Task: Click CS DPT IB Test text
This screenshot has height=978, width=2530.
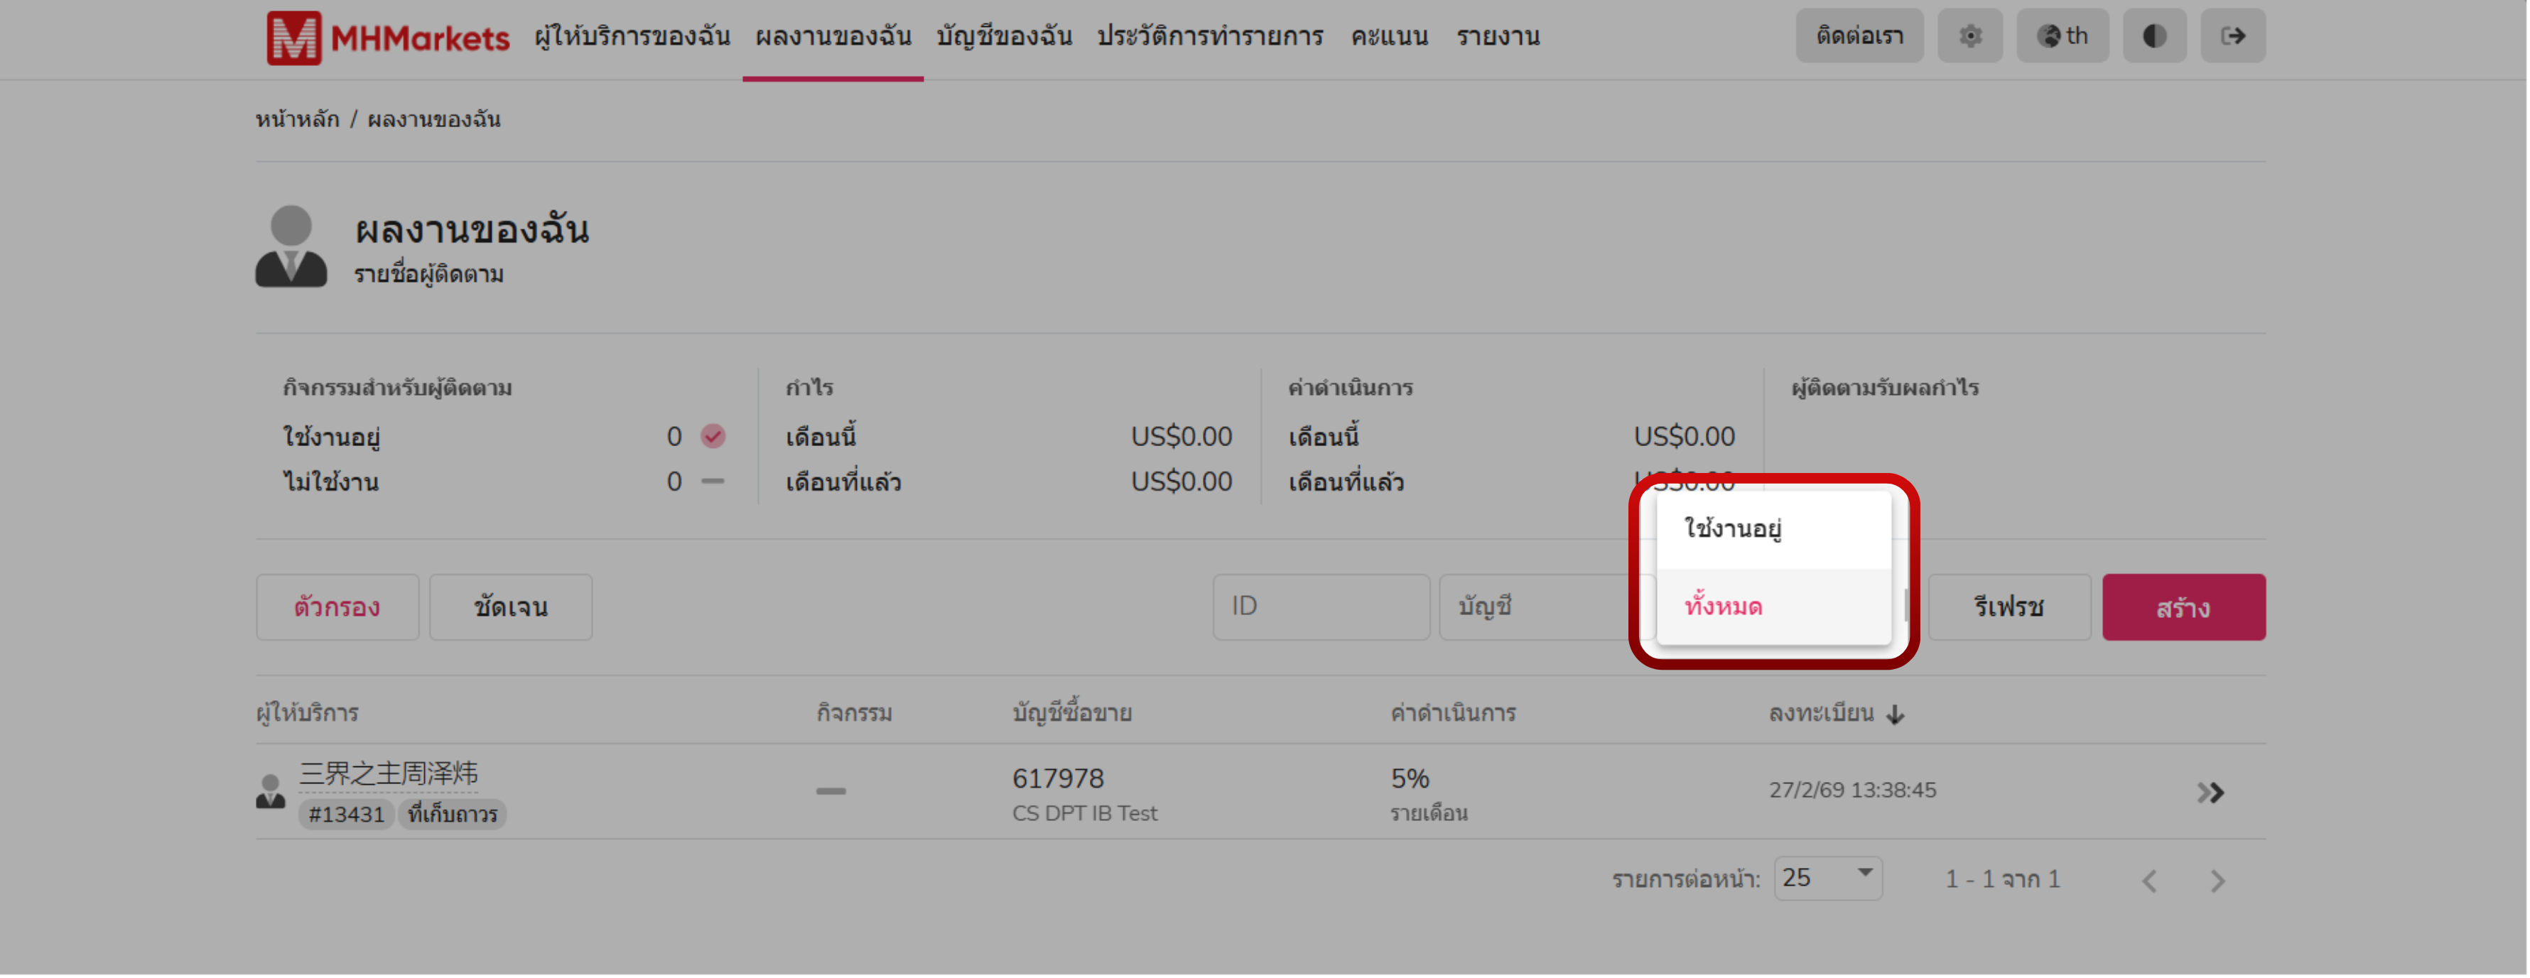Action: pos(1084,813)
